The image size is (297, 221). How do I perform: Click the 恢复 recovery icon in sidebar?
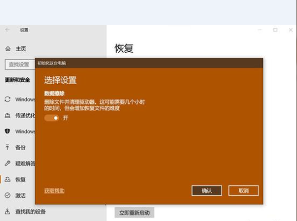tap(7, 179)
